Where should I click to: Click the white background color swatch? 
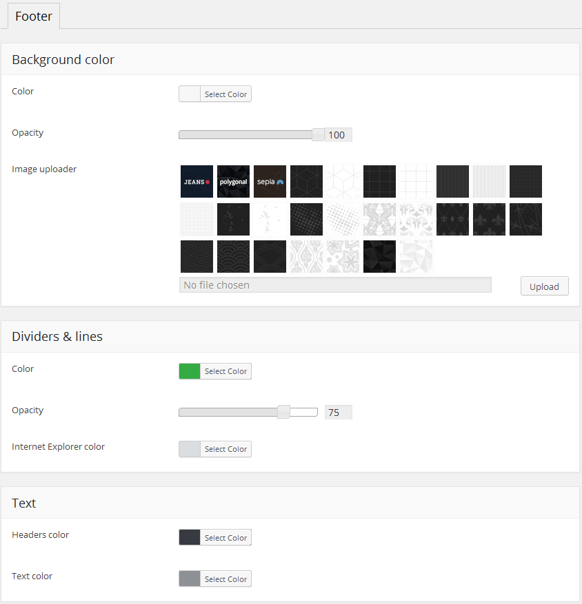[190, 94]
